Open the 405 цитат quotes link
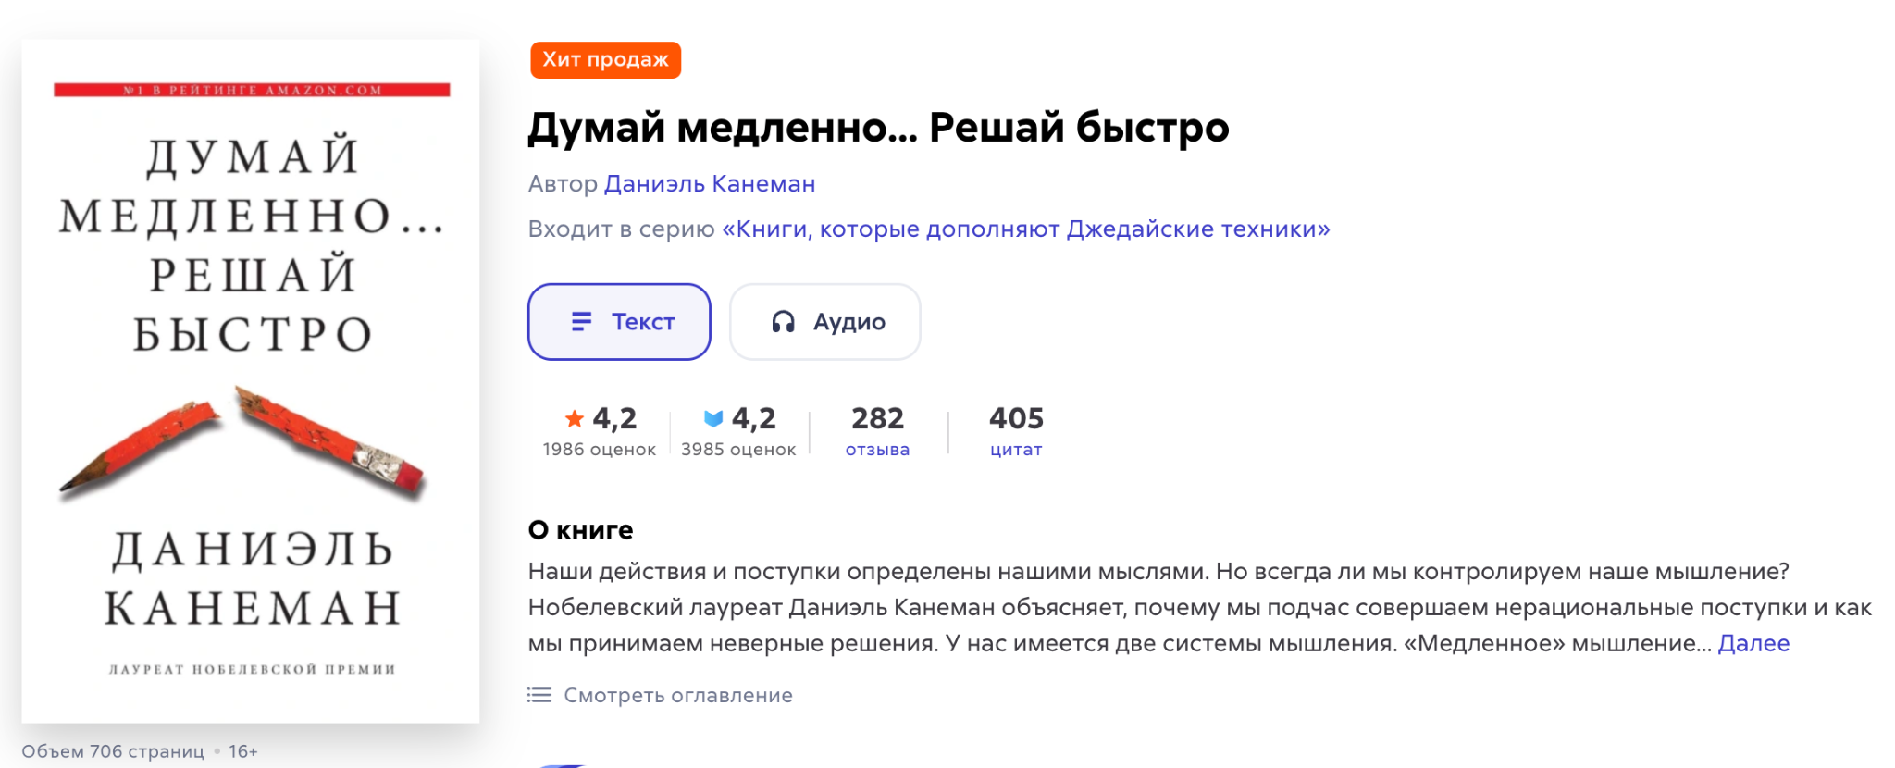 click(1016, 431)
